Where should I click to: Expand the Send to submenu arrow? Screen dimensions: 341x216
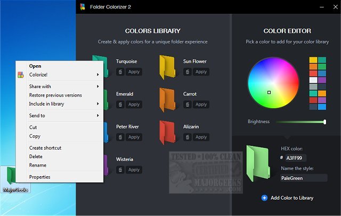[98, 116]
